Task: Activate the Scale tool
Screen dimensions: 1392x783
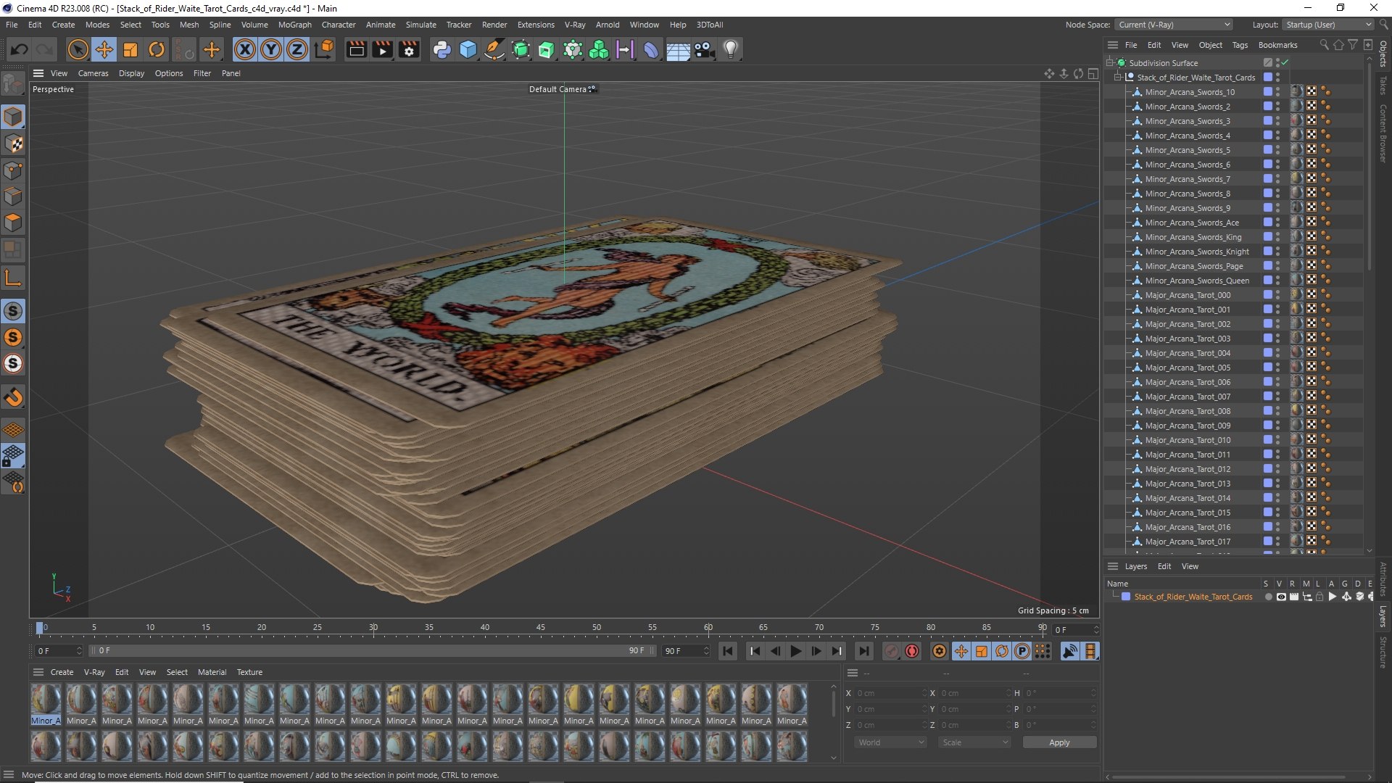Action: tap(130, 49)
